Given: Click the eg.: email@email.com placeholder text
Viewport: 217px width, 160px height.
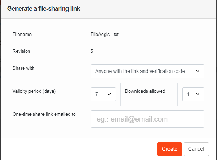Looking at the screenshot, I should tap(132, 119).
